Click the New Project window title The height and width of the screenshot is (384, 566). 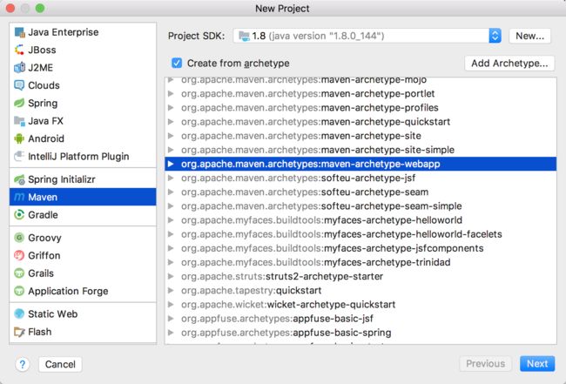[x=282, y=9]
